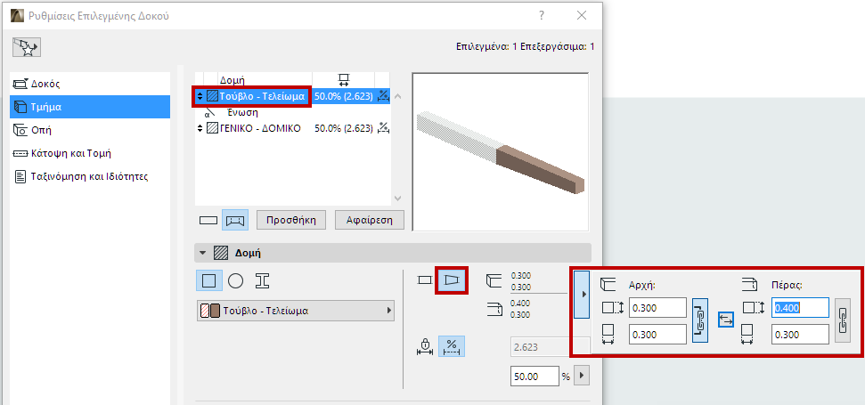Click Αρχή height icon
The height and width of the screenshot is (405, 865).
coord(613,307)
